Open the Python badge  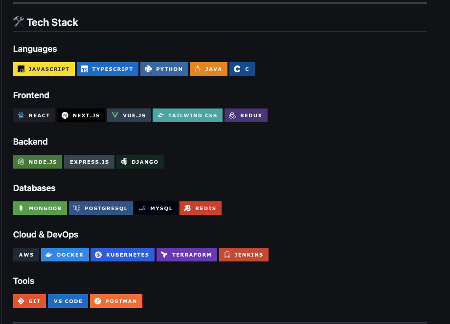click(164, 69)
